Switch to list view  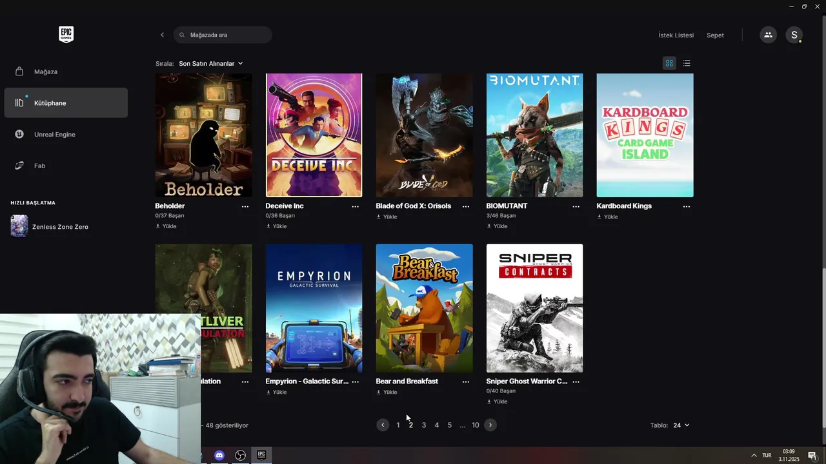[687, 63]
